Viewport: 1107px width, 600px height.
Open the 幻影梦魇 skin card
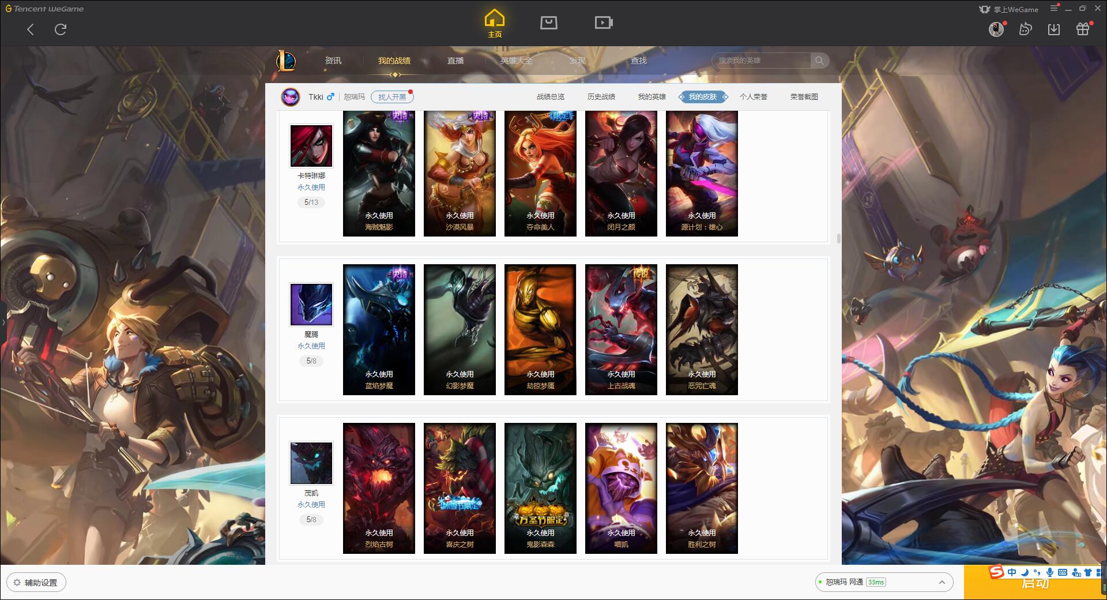[460, 329]
